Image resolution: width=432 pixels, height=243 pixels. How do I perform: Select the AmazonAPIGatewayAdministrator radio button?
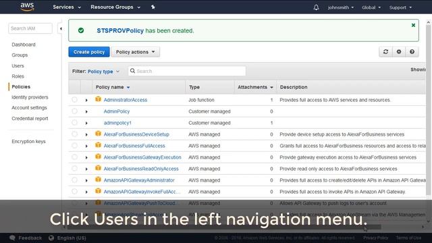click(74, 180)
